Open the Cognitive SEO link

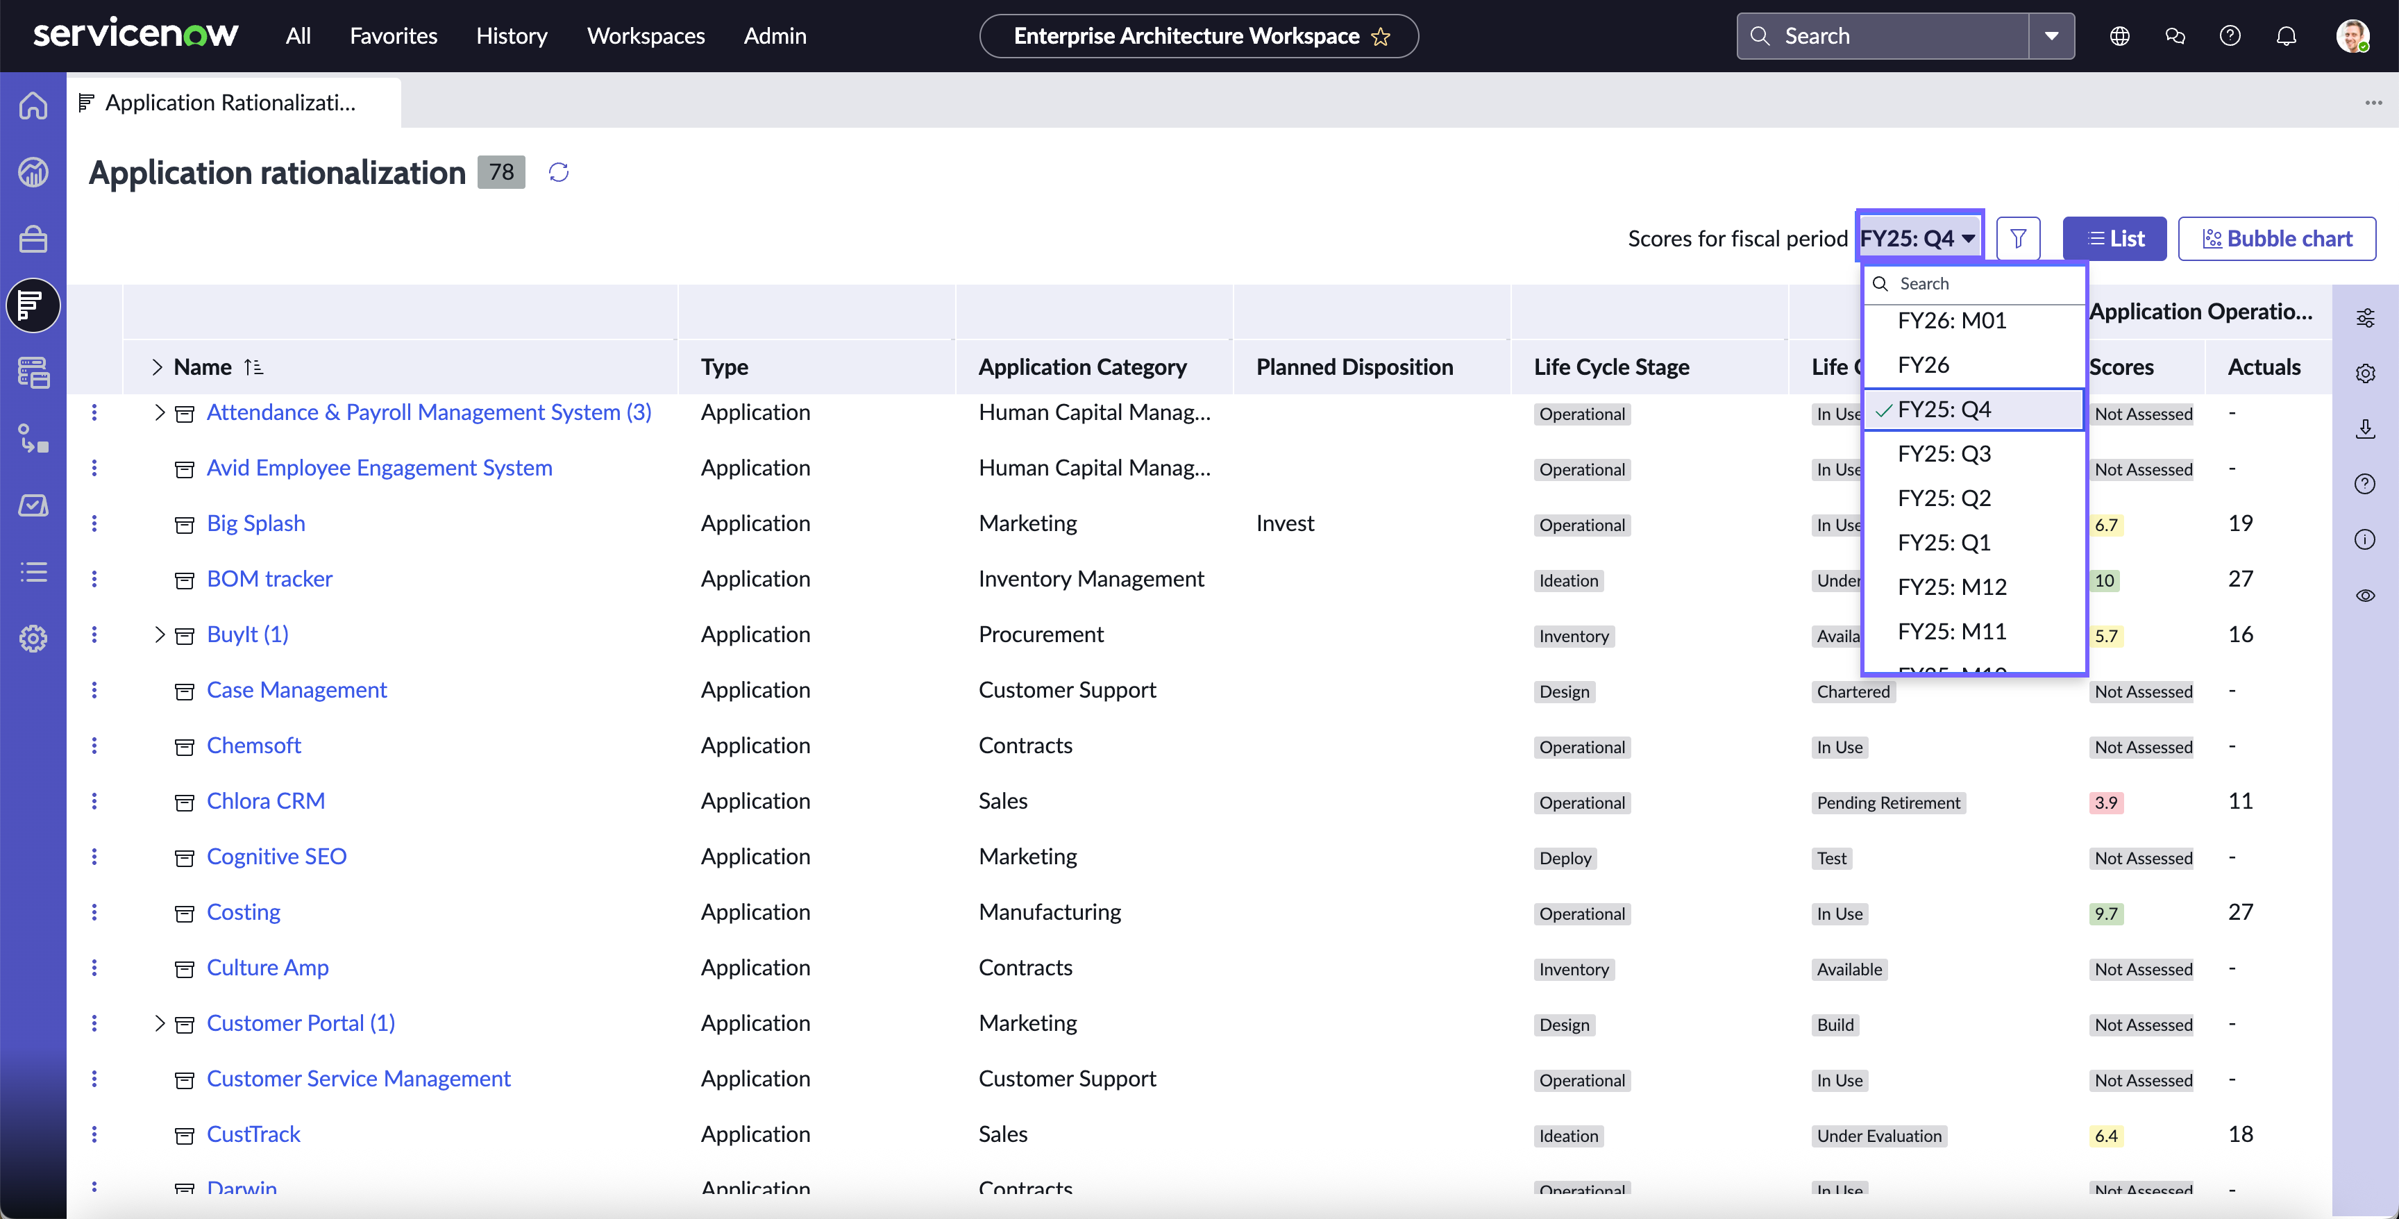(276, 857)
